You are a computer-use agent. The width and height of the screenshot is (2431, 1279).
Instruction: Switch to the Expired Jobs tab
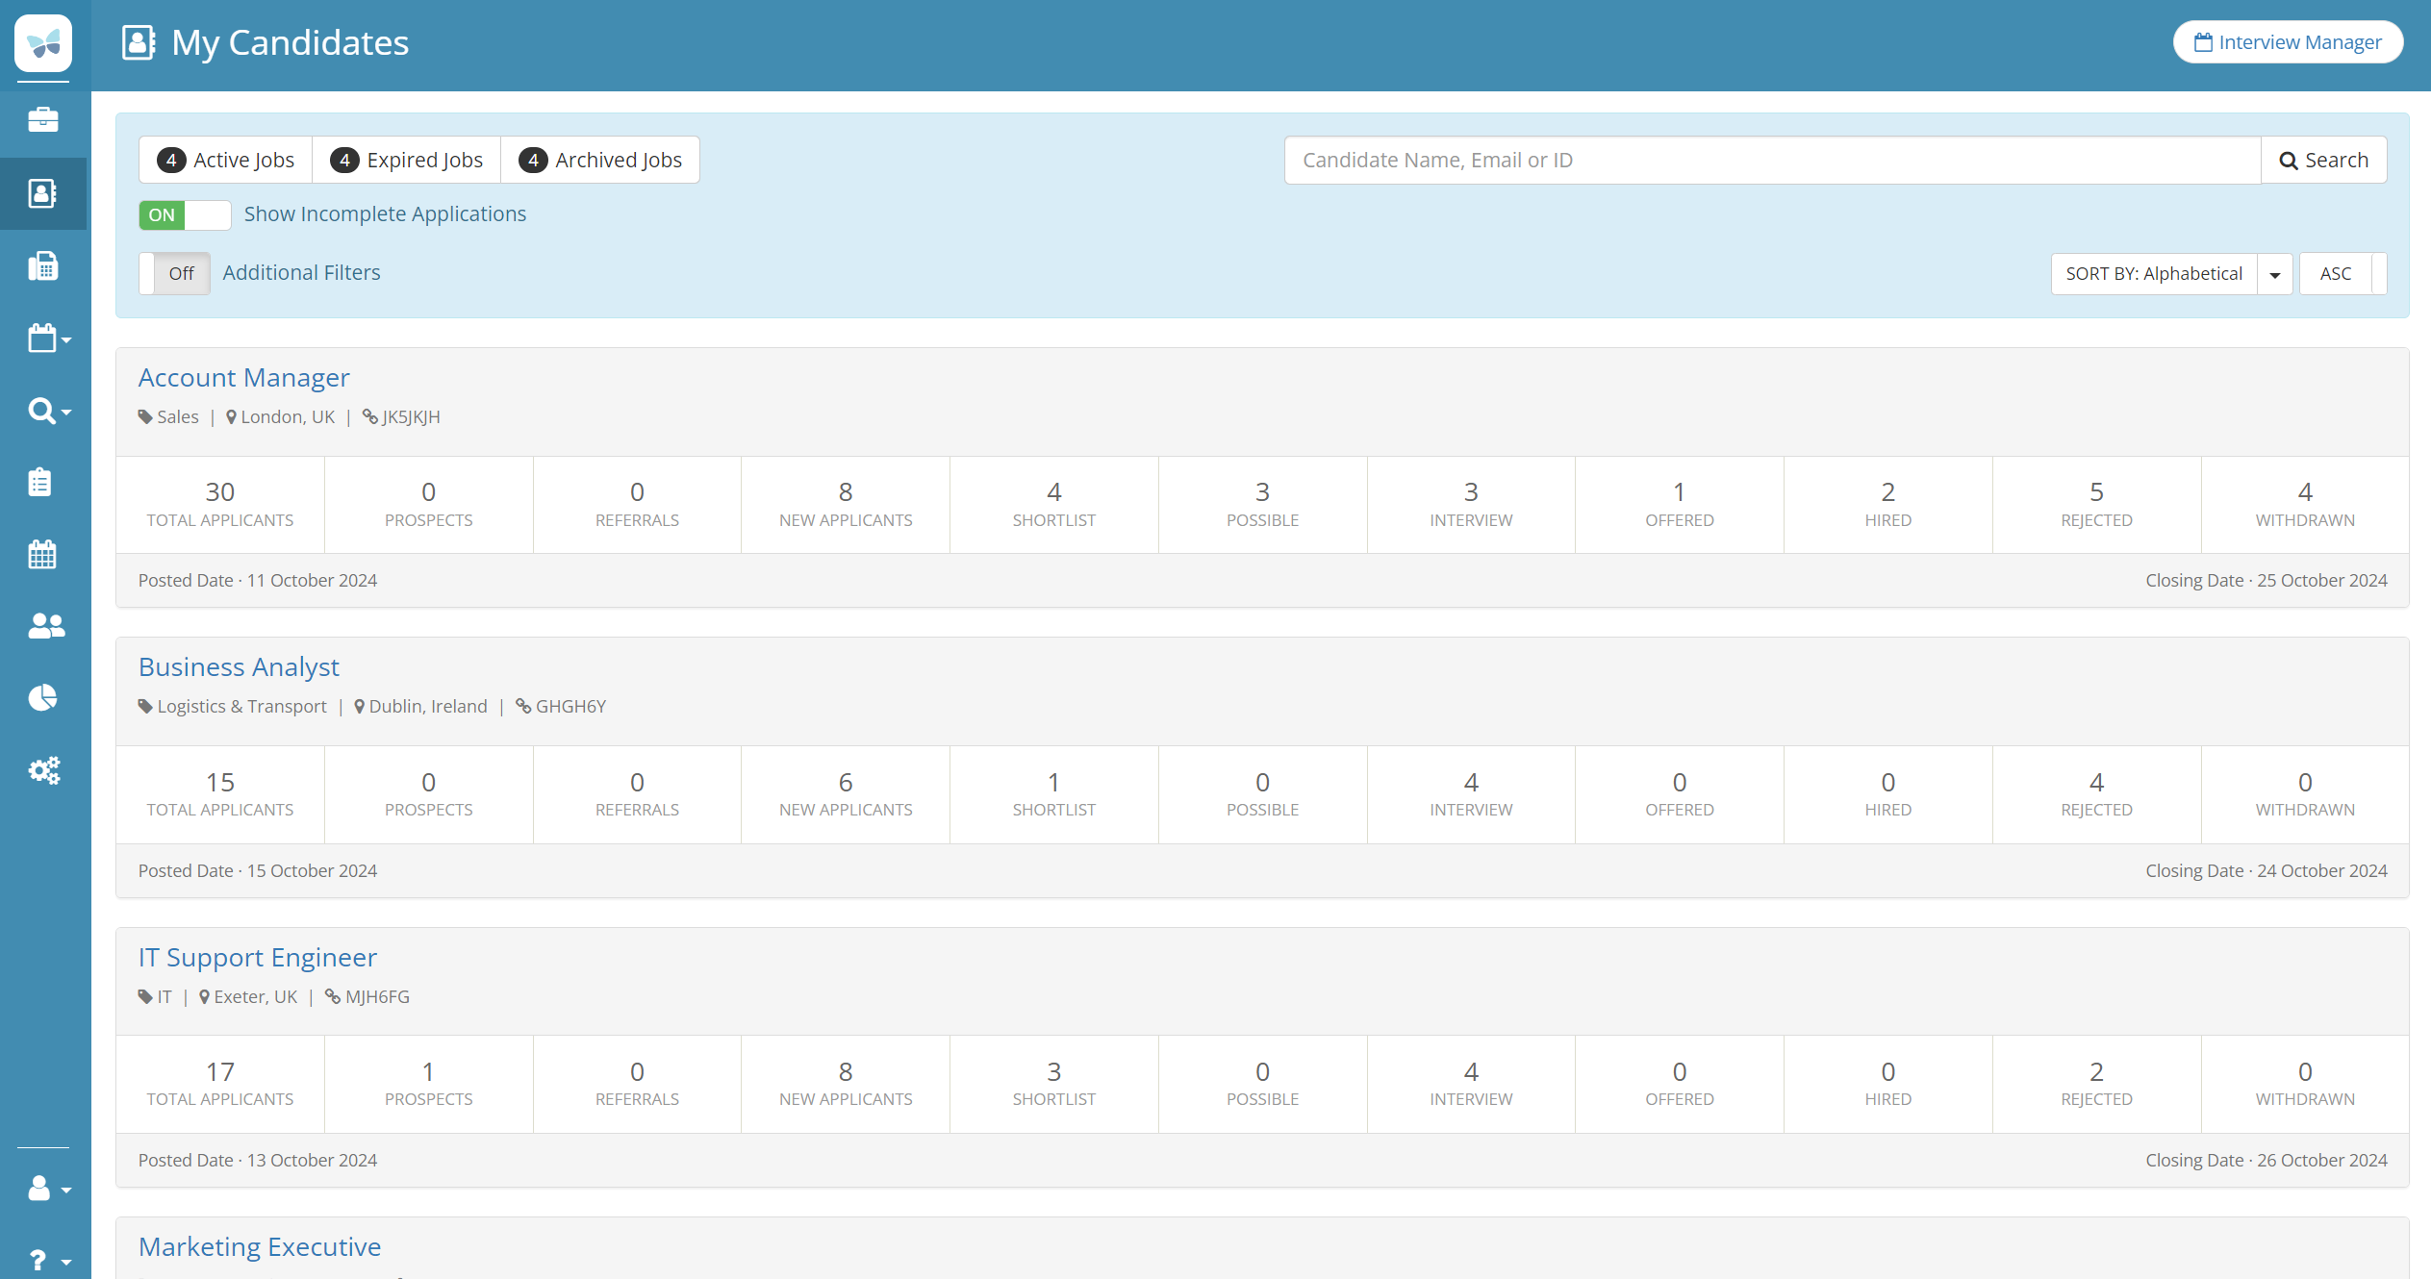click(x=407, y=160)
